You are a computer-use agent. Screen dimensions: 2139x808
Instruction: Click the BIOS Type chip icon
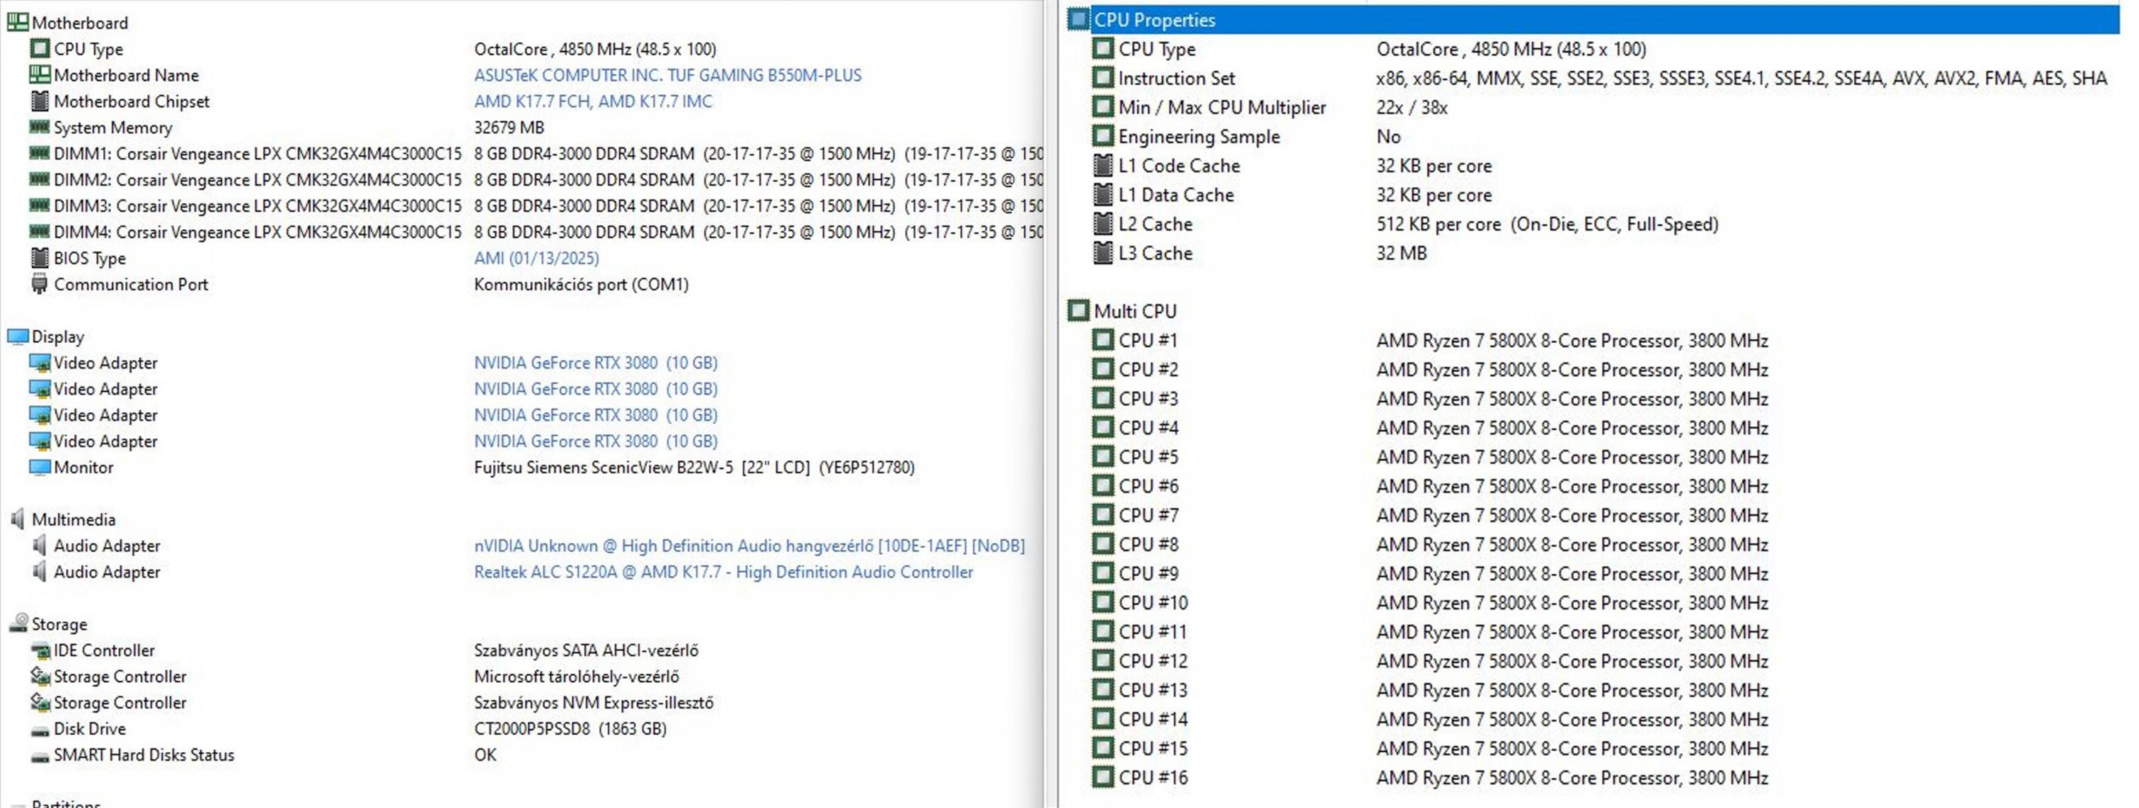39,258
